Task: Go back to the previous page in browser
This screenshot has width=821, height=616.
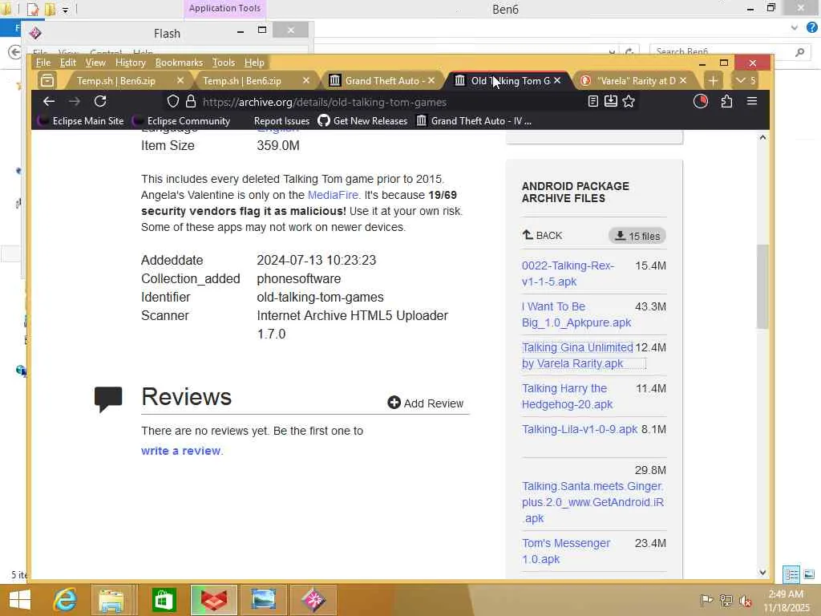Action: tap(49, 102)
